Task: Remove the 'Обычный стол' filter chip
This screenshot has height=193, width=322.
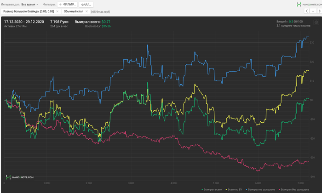Action: (x=86, y=11)
